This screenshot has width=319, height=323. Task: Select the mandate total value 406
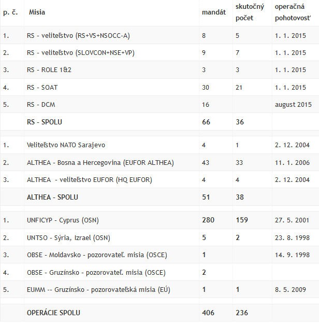tap(208, 313)
